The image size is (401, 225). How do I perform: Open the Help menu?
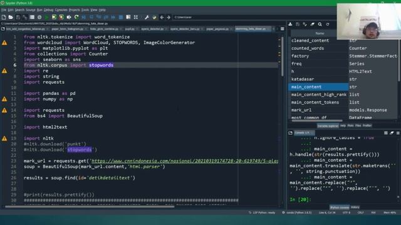(x=102, y=10)
